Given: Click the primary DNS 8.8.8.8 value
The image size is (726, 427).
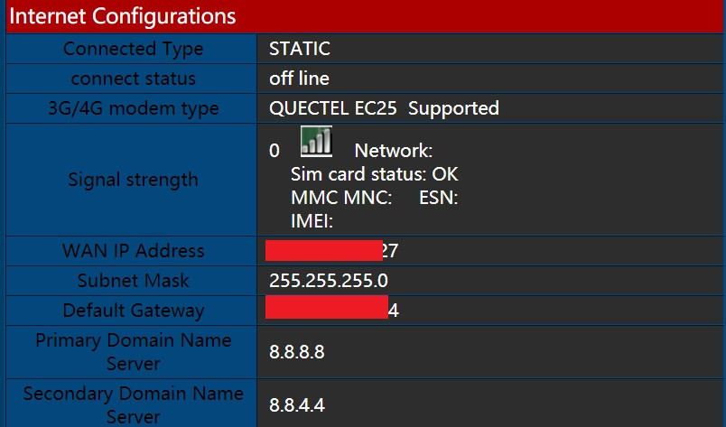Looking at the screenshot, I should [297, 352].
